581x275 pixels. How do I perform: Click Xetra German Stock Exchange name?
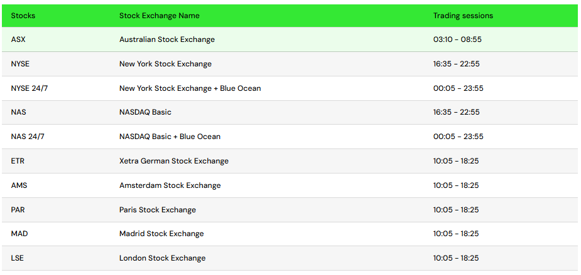pyautogui.click(x=174, y=161)
